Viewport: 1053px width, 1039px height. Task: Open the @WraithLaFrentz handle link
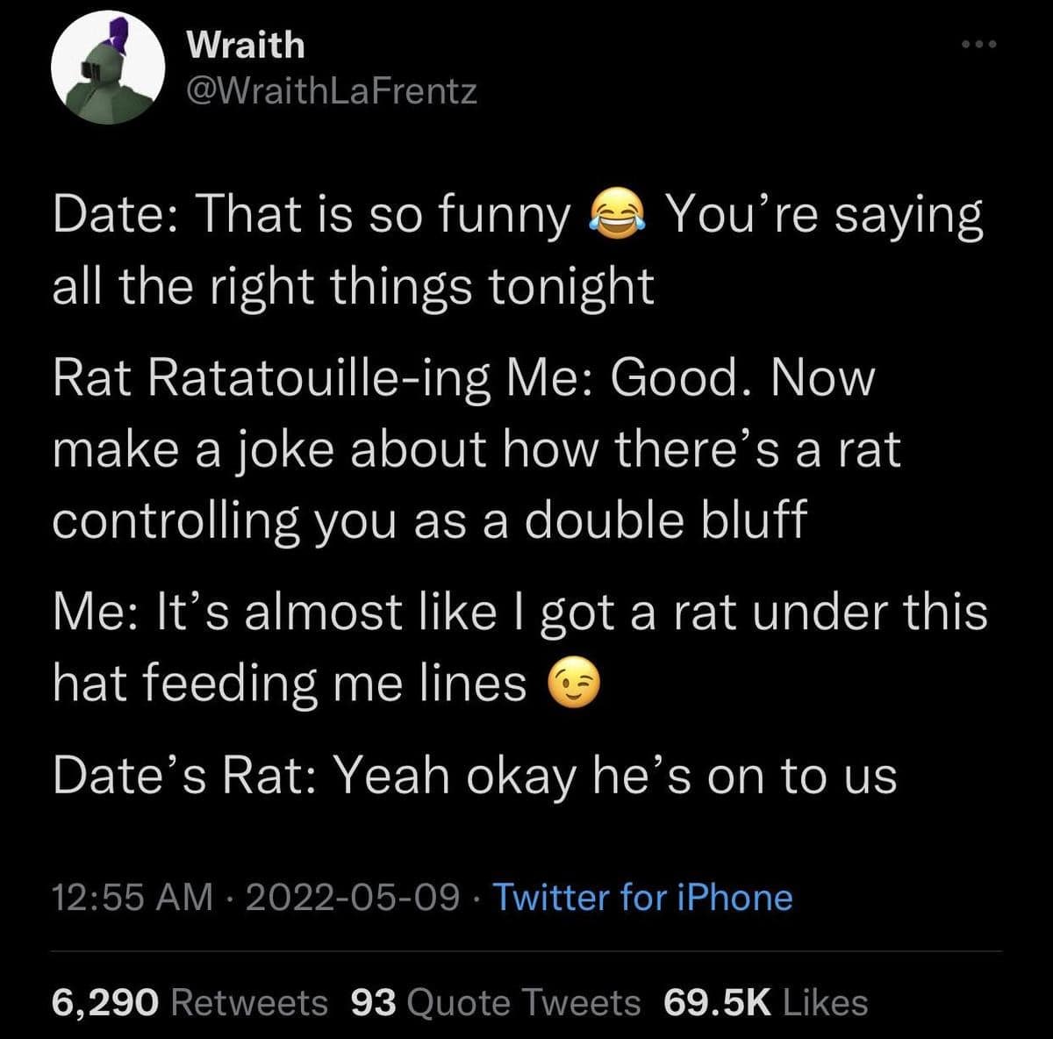pos(332,90)
